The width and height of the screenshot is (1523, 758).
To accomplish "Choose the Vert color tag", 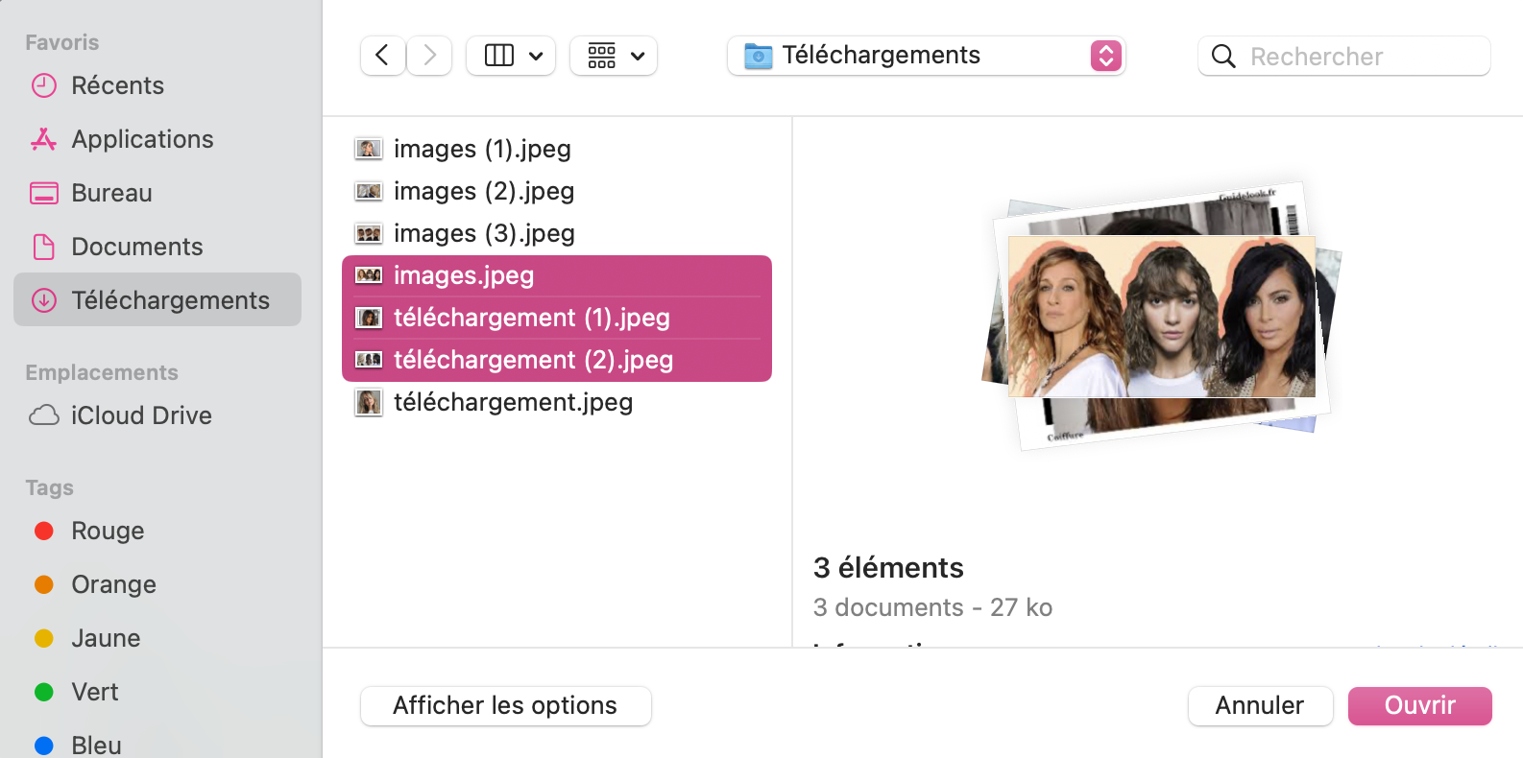I will click(x=94, y=692).
